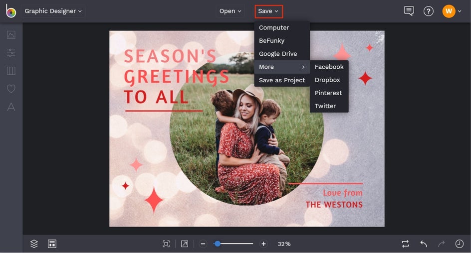Screen dimensions: 471x253
Task: Expand the Graphic Designer dropdown
Action: 53,11
